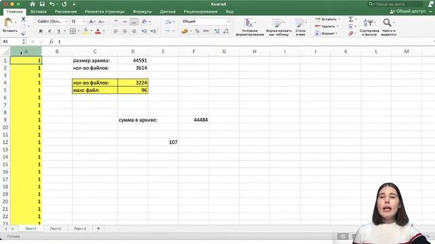Open the font color arrow dropdown

tap(104, 31)
